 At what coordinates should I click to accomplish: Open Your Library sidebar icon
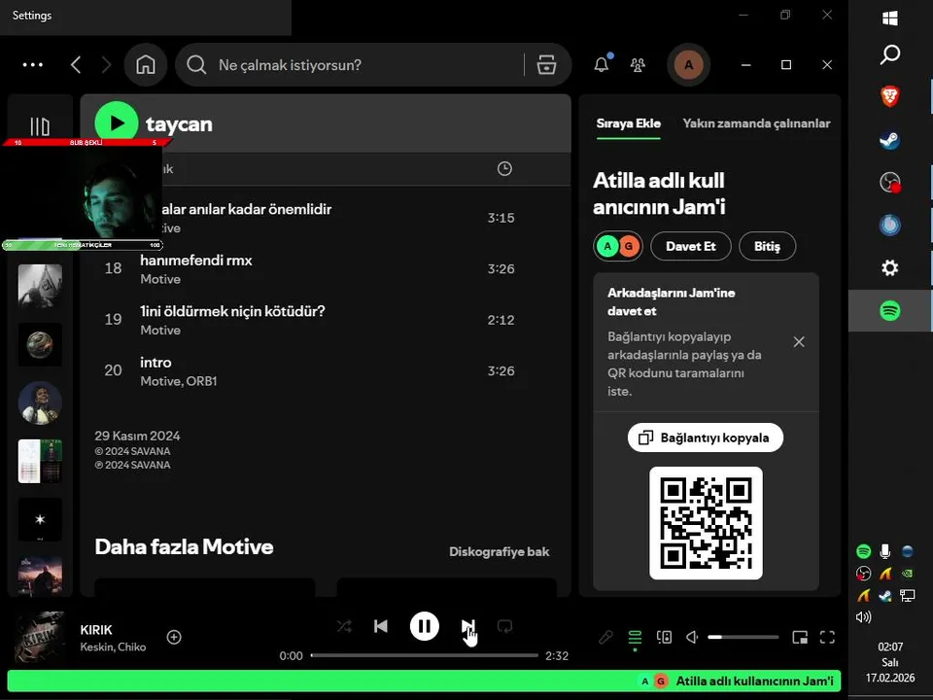(40, 126)
